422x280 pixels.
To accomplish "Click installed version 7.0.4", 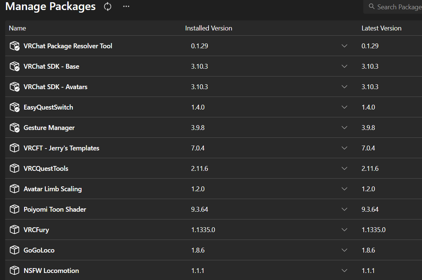I will 198,148.
